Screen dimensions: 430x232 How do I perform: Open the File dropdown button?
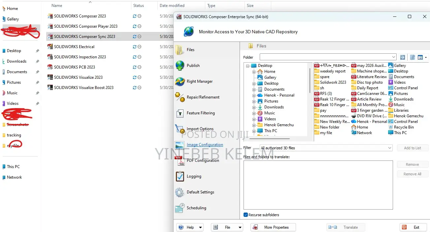pyautogui.click(x=227, y=227)
